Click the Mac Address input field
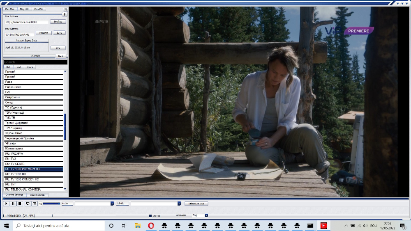The height and width of the screenshot is (231, 411). [x=19, y=34]
